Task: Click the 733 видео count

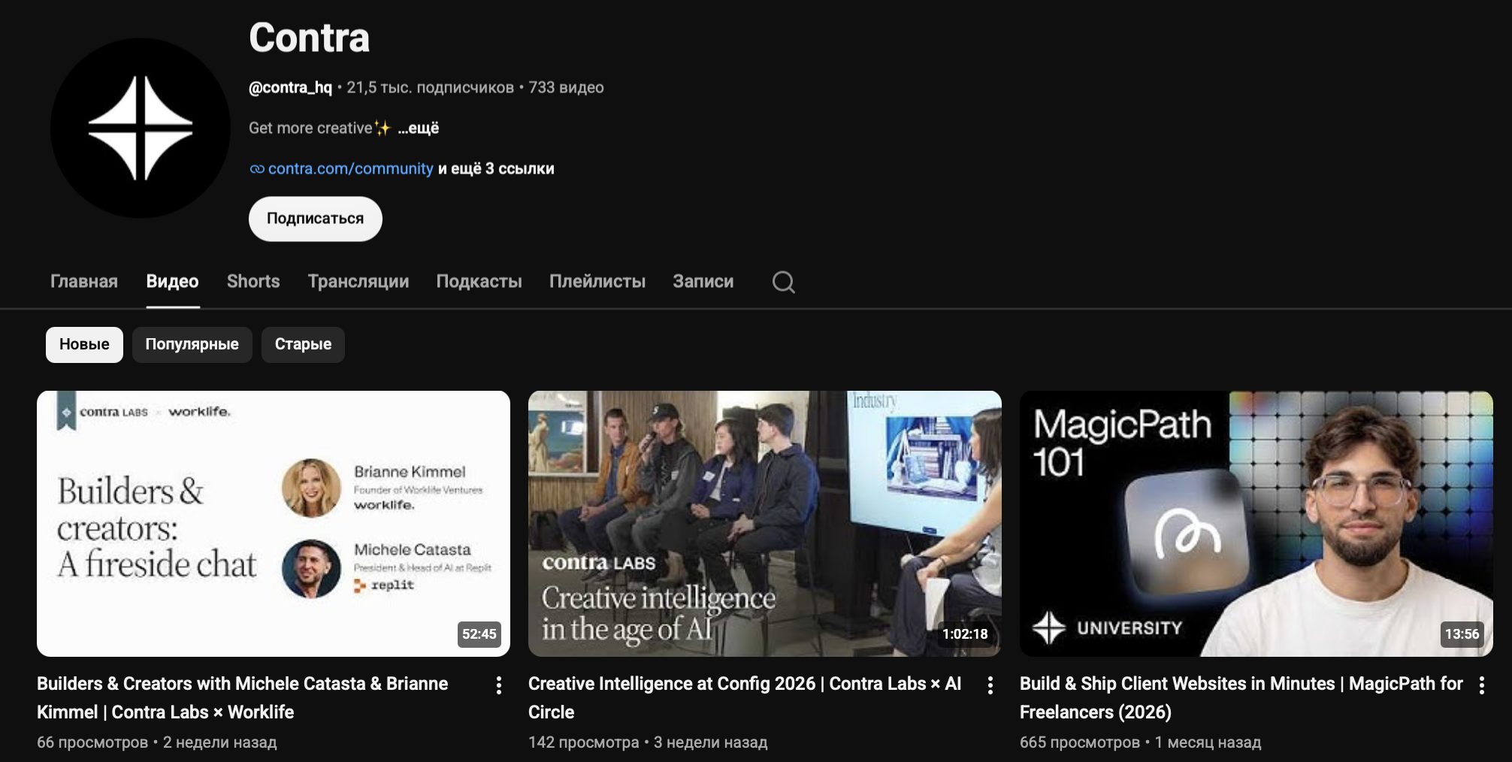Action: click(x=566, y=87)
